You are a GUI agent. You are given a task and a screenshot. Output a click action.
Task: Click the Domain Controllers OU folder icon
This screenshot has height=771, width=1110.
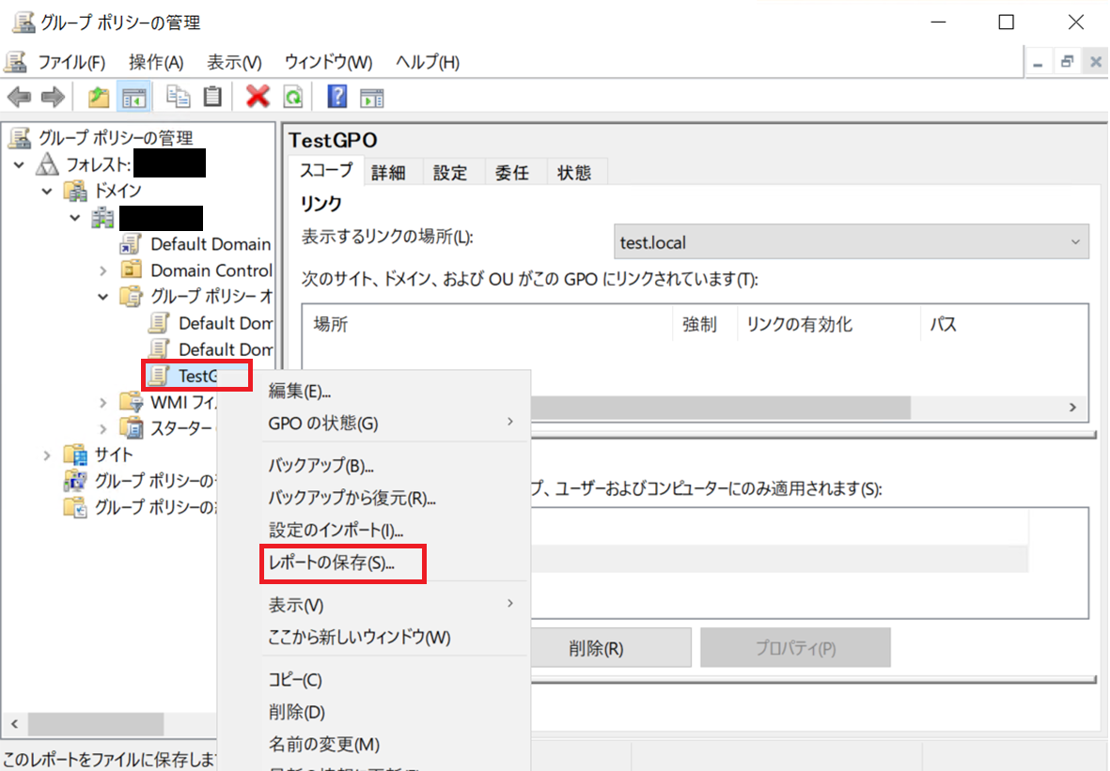click(x=131, y=270)
